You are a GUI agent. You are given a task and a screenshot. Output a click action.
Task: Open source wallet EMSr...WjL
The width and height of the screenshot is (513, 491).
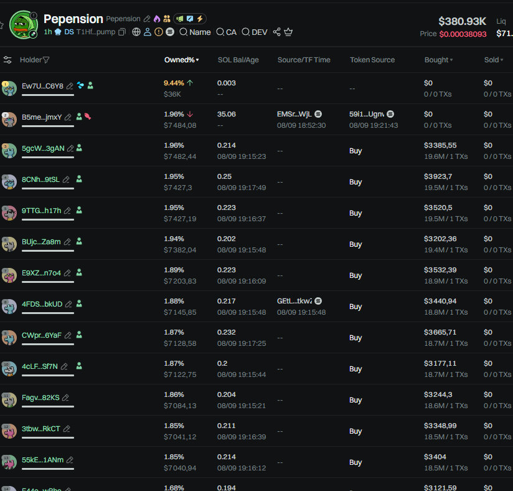point(294,114)
